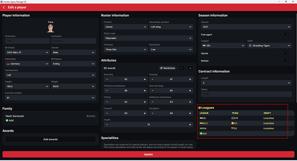Click the green Add league icon

(x=201, y=133)
